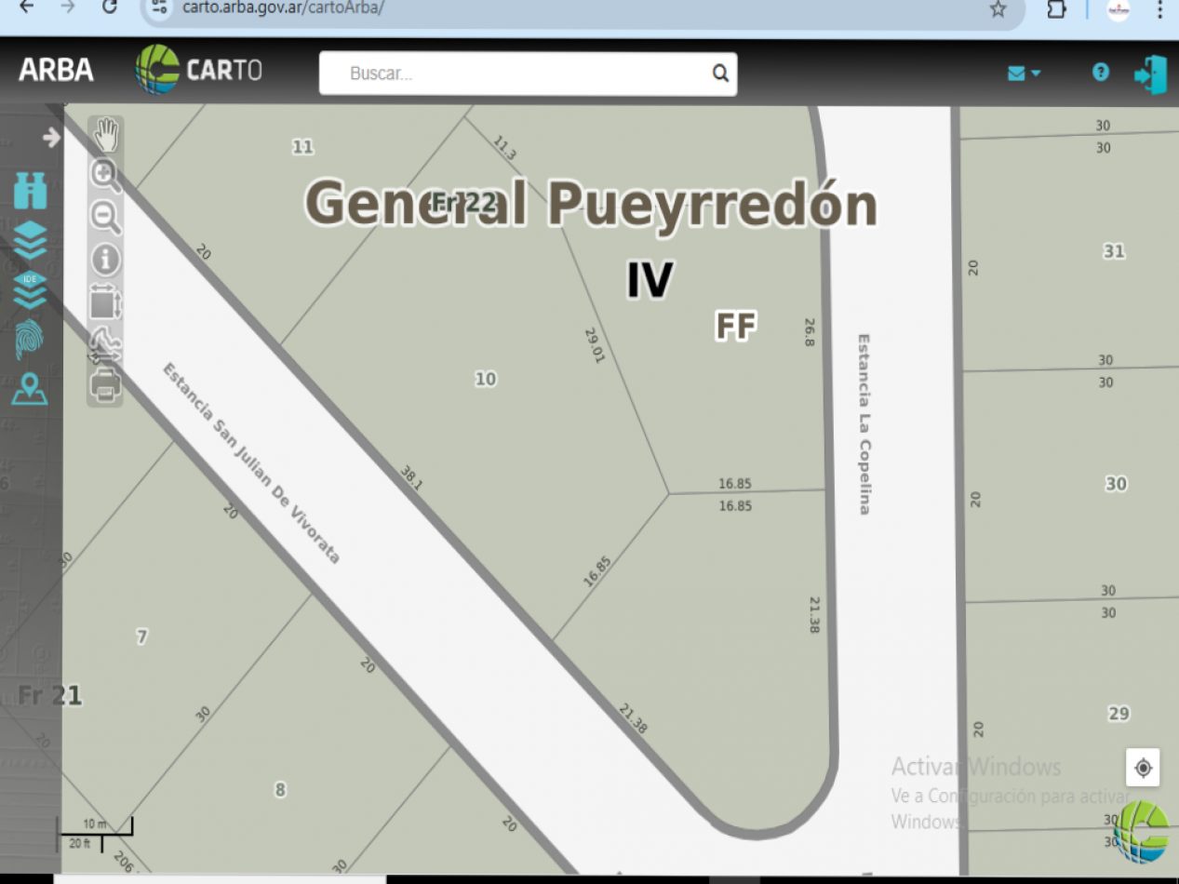Screen dimensions: 1179x884
Task: Click the login door icon
Action: [x=1150, y=74]
